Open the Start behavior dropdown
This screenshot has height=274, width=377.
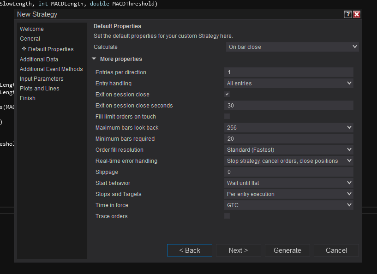289,183
